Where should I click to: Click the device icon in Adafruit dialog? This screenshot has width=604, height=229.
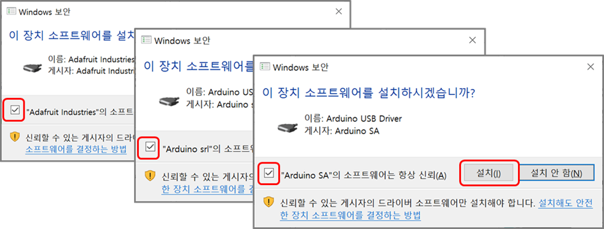click(x=32, y=67)
